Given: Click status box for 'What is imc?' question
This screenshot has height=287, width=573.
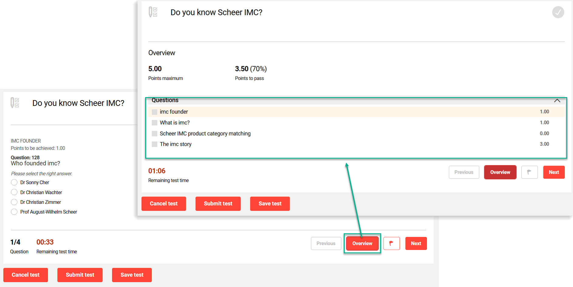Looking at the screenshot, I should (155, 123).
